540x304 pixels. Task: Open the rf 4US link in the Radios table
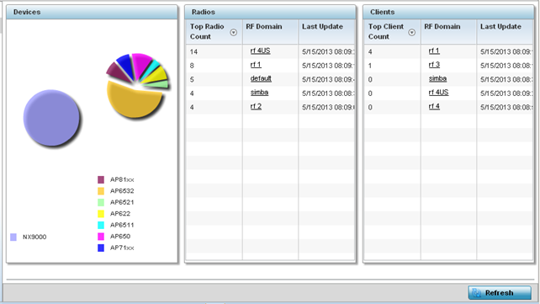260,51
